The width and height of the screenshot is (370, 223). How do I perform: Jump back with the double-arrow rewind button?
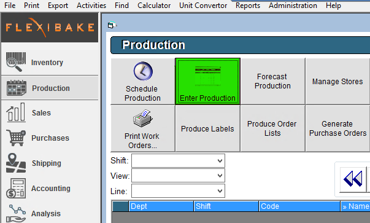353,179
